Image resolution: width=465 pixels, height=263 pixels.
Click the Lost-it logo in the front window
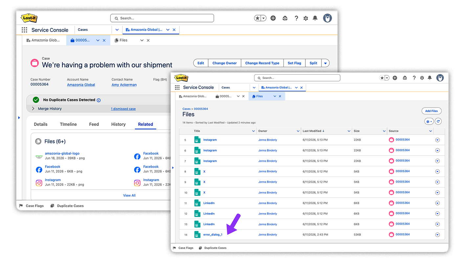coord(181,78)
